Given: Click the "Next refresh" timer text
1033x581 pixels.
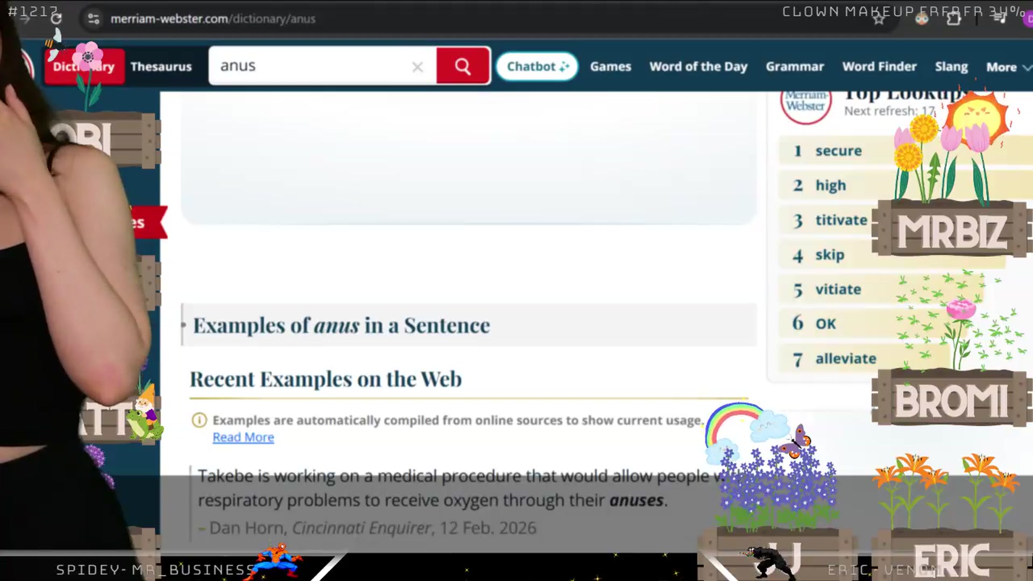Looking at the screenshot, I should 889,111.
